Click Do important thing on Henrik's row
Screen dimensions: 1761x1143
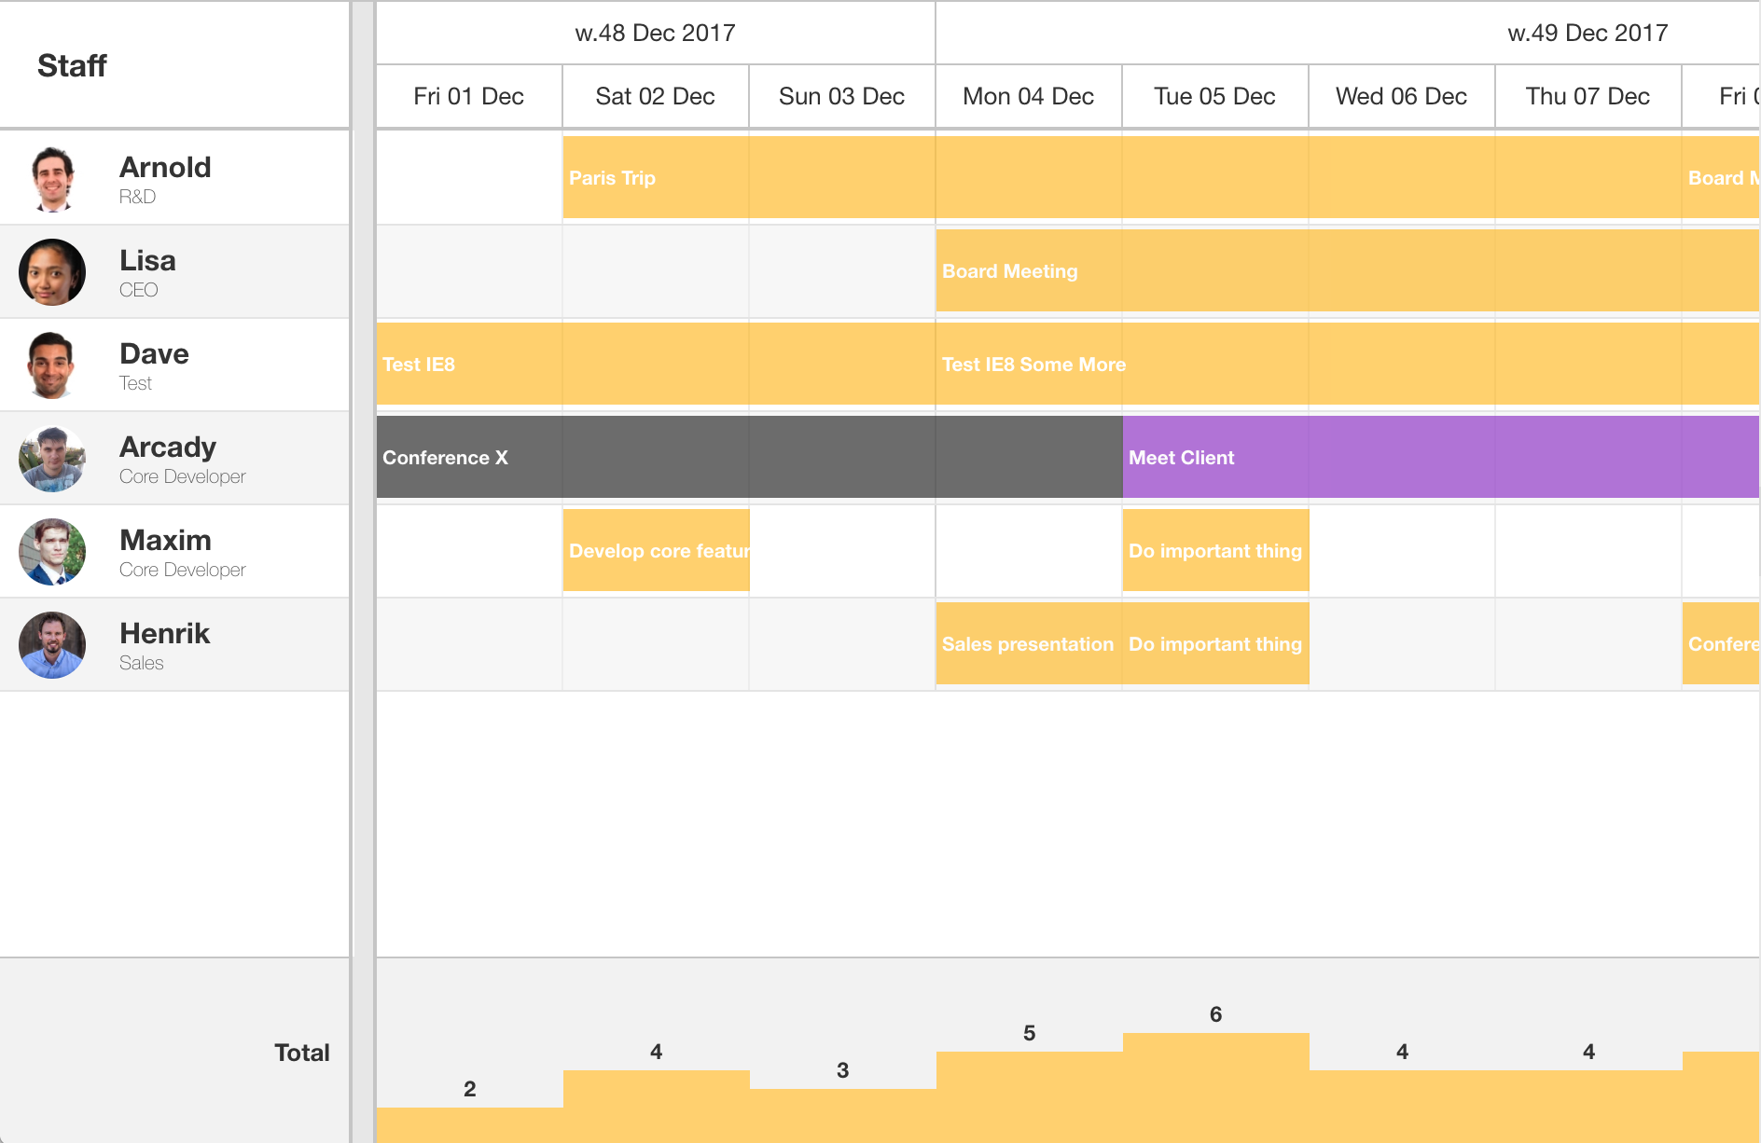(x=1214, y=643)
